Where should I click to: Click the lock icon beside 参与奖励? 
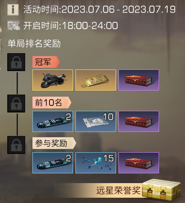(16, 145)
